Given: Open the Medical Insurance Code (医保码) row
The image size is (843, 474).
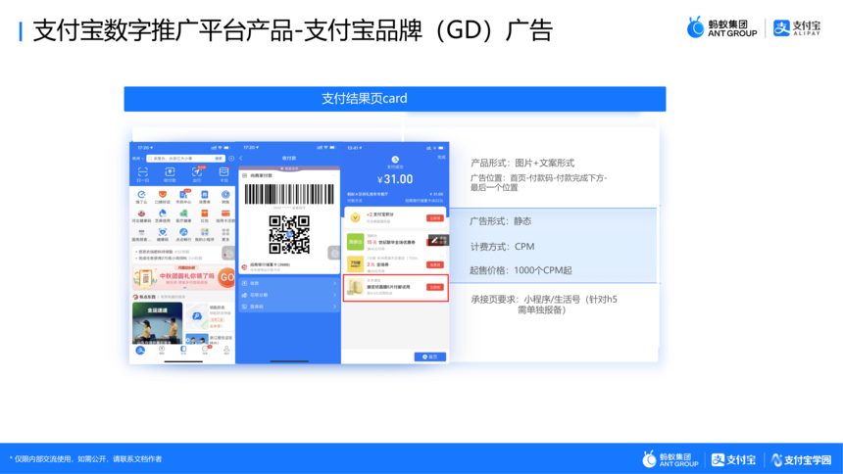Looking at the screenshot, I should [x=289, y=307].
